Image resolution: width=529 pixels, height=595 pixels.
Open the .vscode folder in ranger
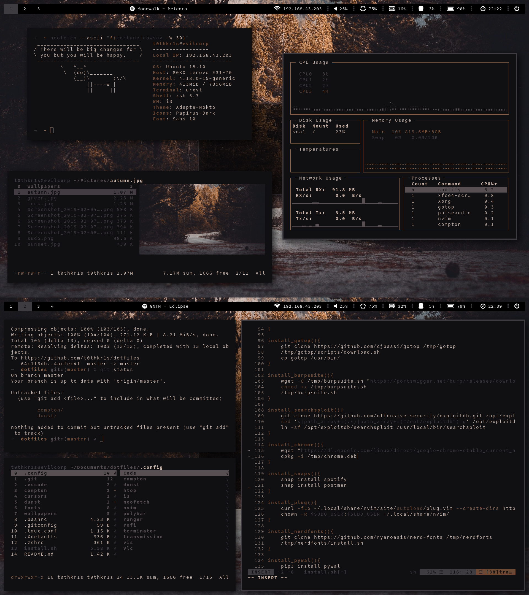(x=36, y=485)
